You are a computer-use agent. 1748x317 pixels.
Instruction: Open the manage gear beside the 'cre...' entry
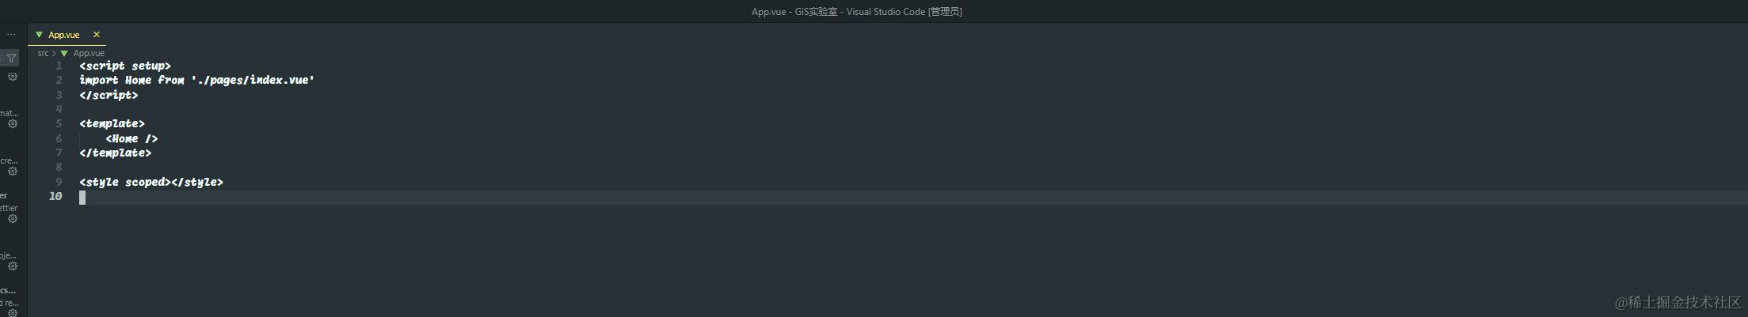tap(13, 172)
